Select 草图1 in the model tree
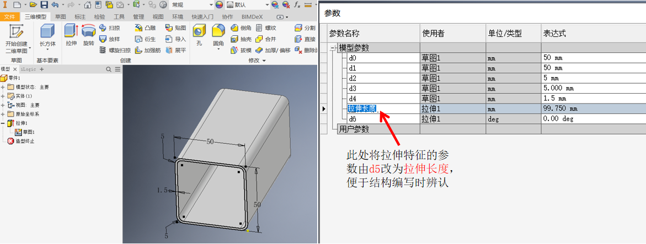This screenshot has height=244, width=646. pyautogui.click(x=24, y=132)
